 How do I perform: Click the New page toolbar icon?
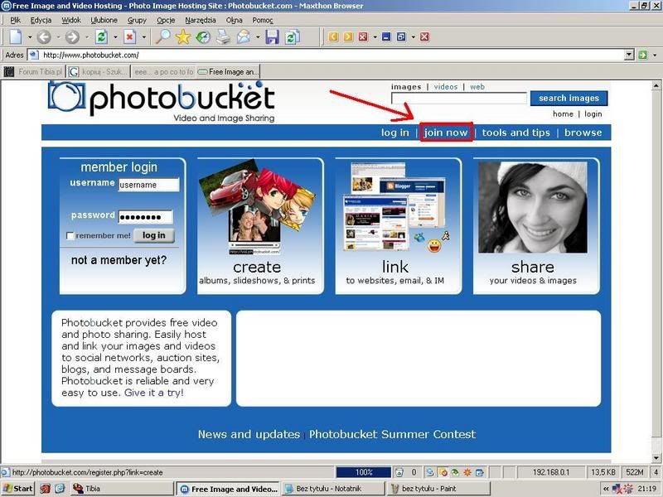[x=16, y=36]
